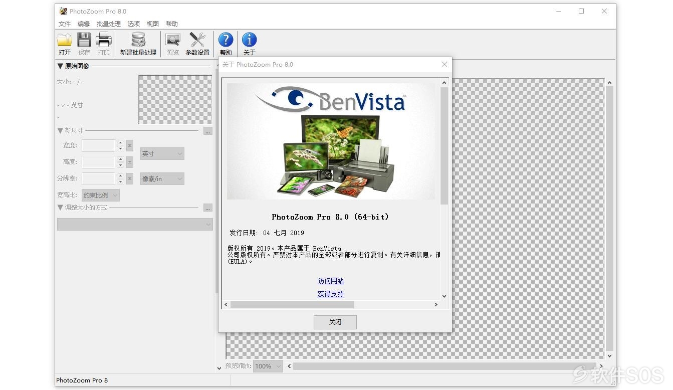
Task: Decrease 分辨率 with the down stepper arrow
Action: tap(120, 181)
